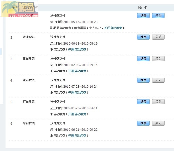Click row number 3
Viewport: 174px width, 151px height.
point(11,59)
